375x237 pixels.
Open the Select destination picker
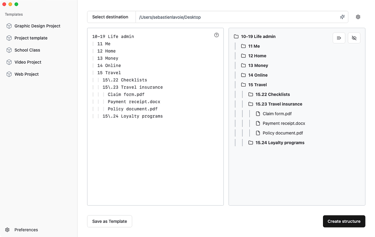(111, 17)
